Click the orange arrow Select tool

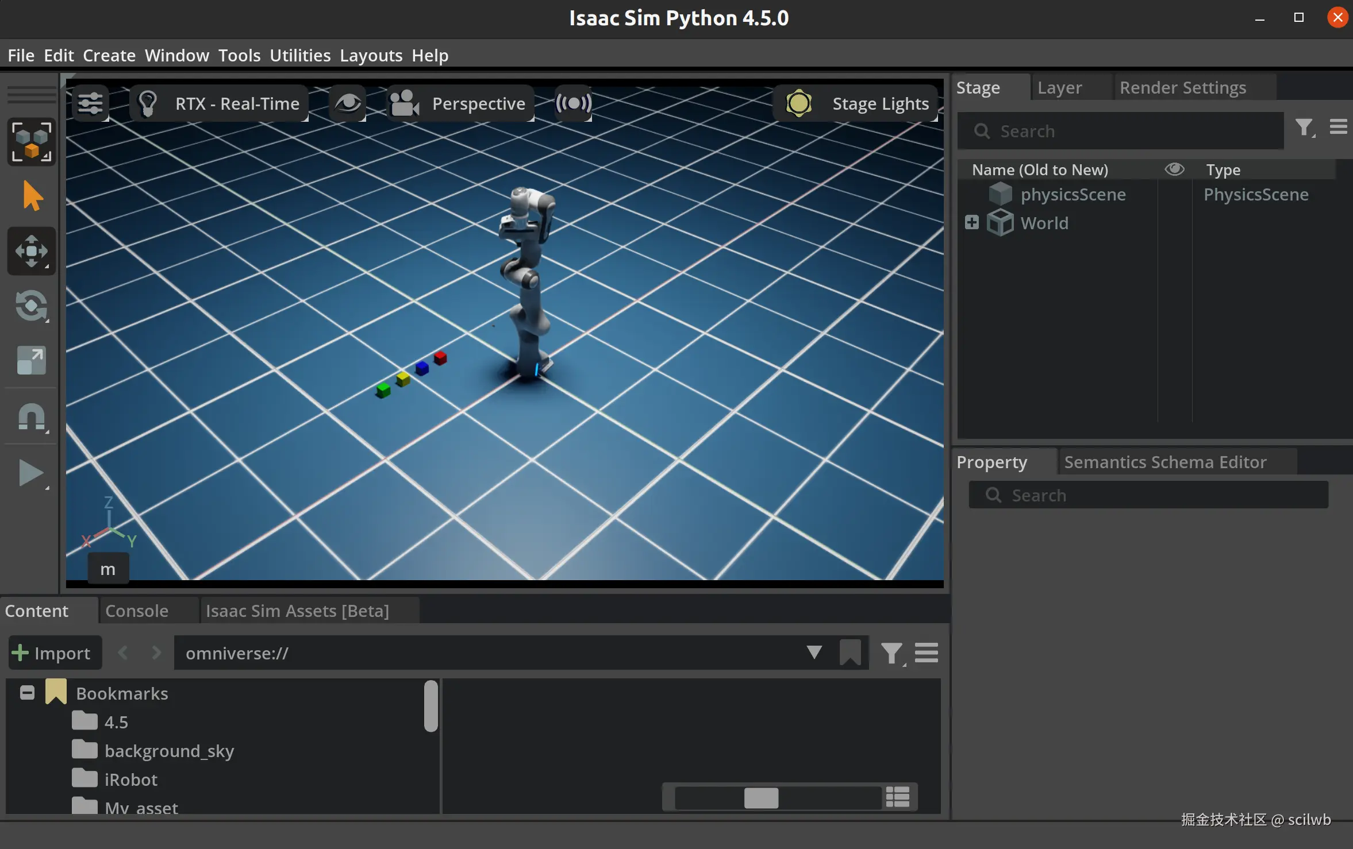click(32, 196)
